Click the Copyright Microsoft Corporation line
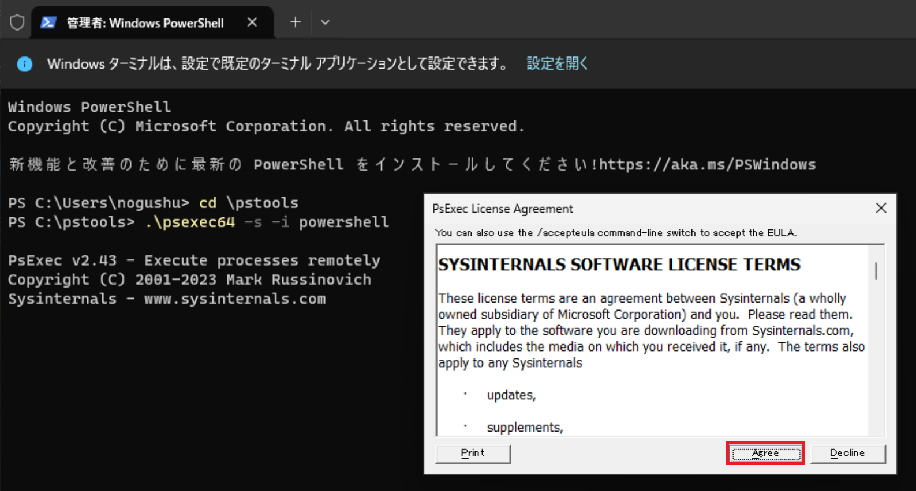 coord(266,126)
